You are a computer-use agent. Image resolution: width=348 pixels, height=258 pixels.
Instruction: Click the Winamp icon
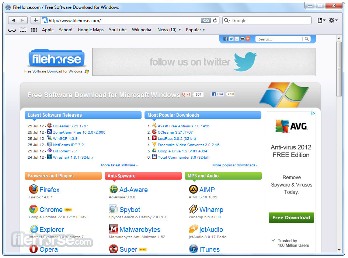(193, 209)
